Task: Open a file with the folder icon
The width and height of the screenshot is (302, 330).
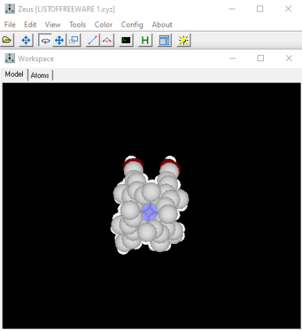Action: [x=7, y=40]
